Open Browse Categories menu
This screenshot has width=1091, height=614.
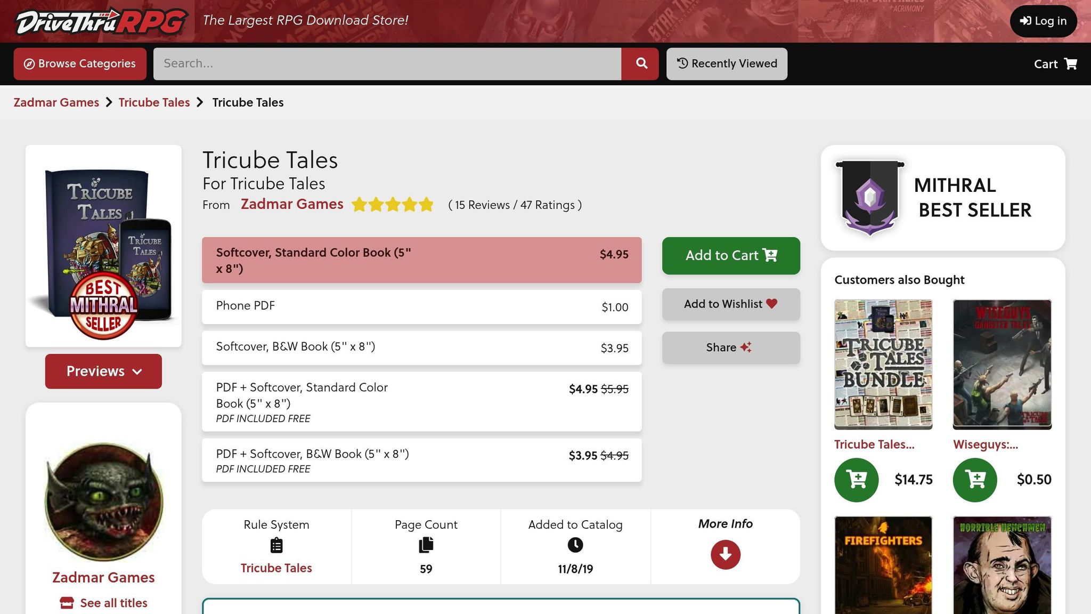[80, 64]
